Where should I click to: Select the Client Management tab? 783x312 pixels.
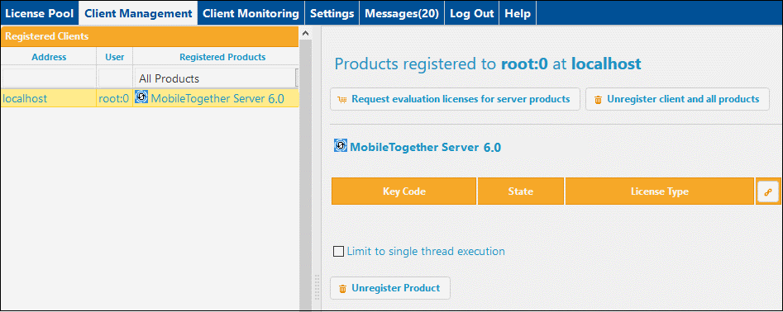coord(138,13)
